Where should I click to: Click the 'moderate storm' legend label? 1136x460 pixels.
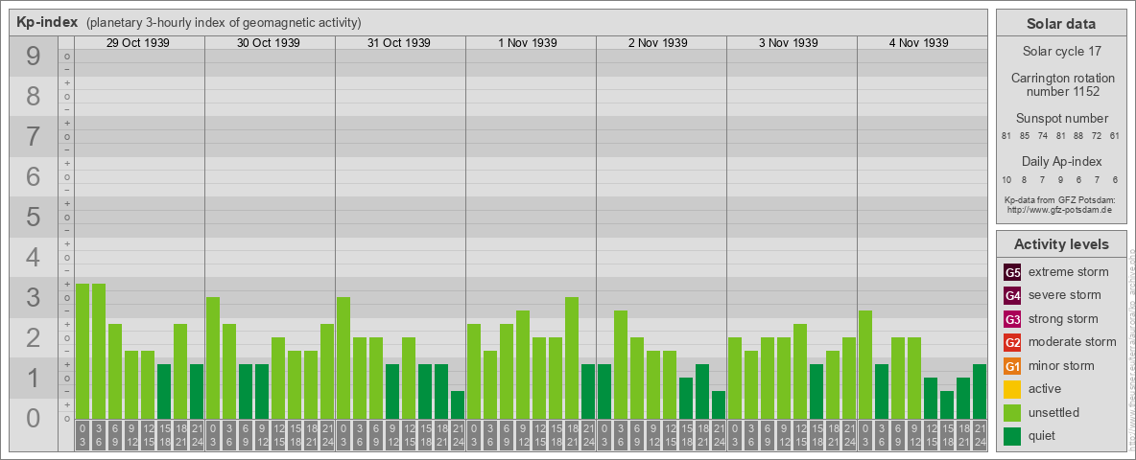pos(1073,342)
